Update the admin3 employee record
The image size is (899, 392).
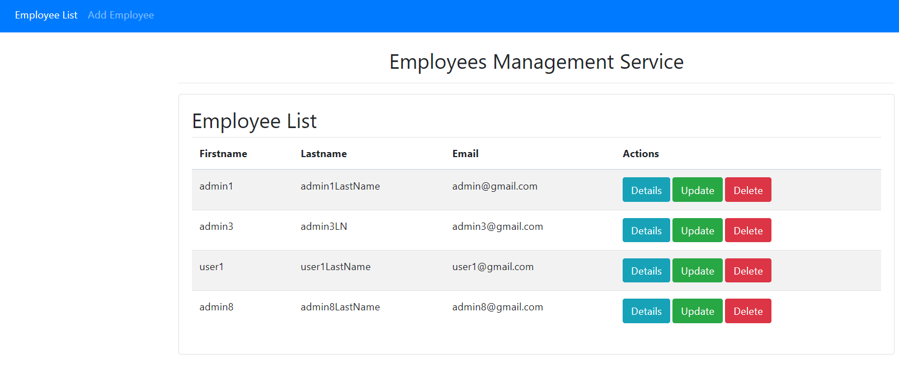point(697,230)
